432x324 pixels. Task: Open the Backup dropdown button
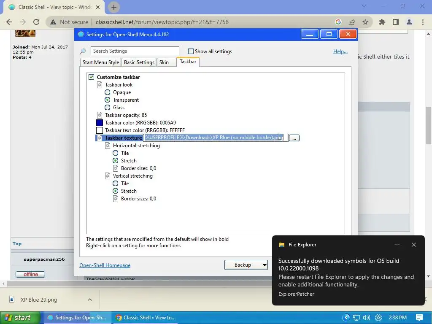pos(246,265)
